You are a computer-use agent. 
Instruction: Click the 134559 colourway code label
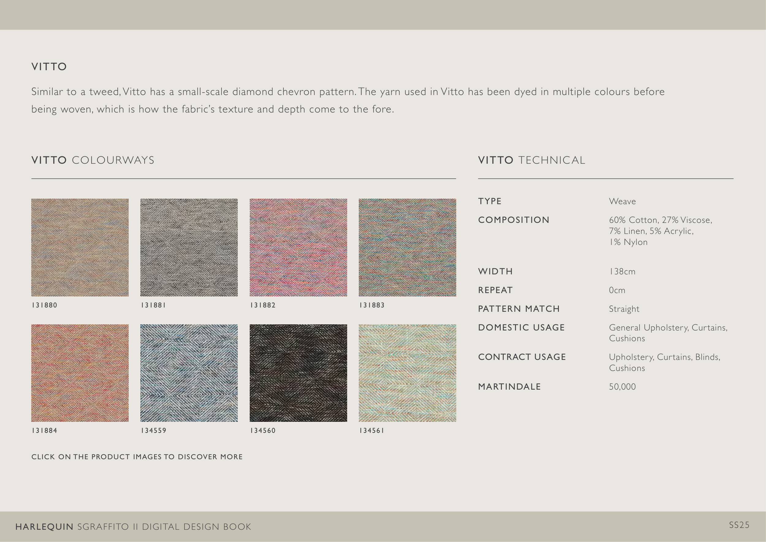pos(154,430)
